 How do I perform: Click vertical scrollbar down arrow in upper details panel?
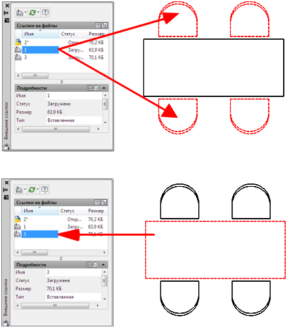point(105,122)
